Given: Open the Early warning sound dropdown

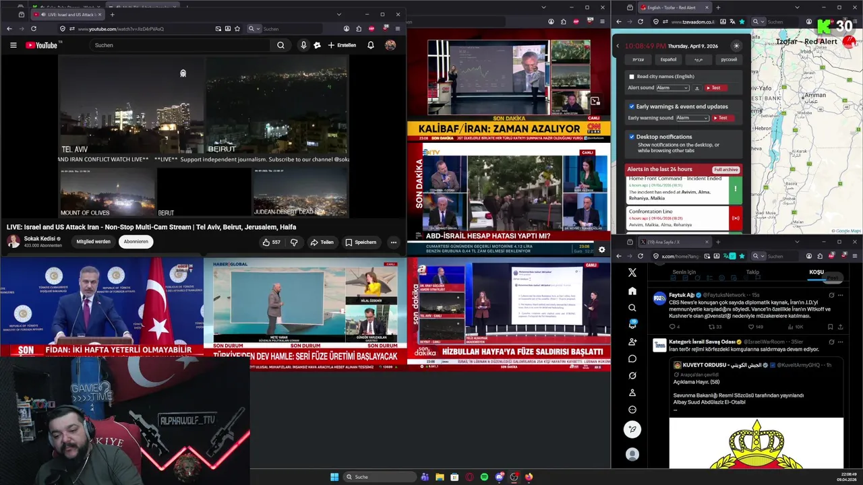Looking at the screenshot, I should point(692,118).
